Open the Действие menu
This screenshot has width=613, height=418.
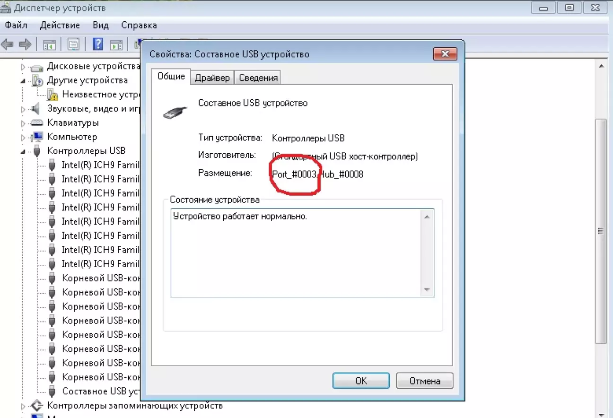pyautogui.click(x=60, y=25)
